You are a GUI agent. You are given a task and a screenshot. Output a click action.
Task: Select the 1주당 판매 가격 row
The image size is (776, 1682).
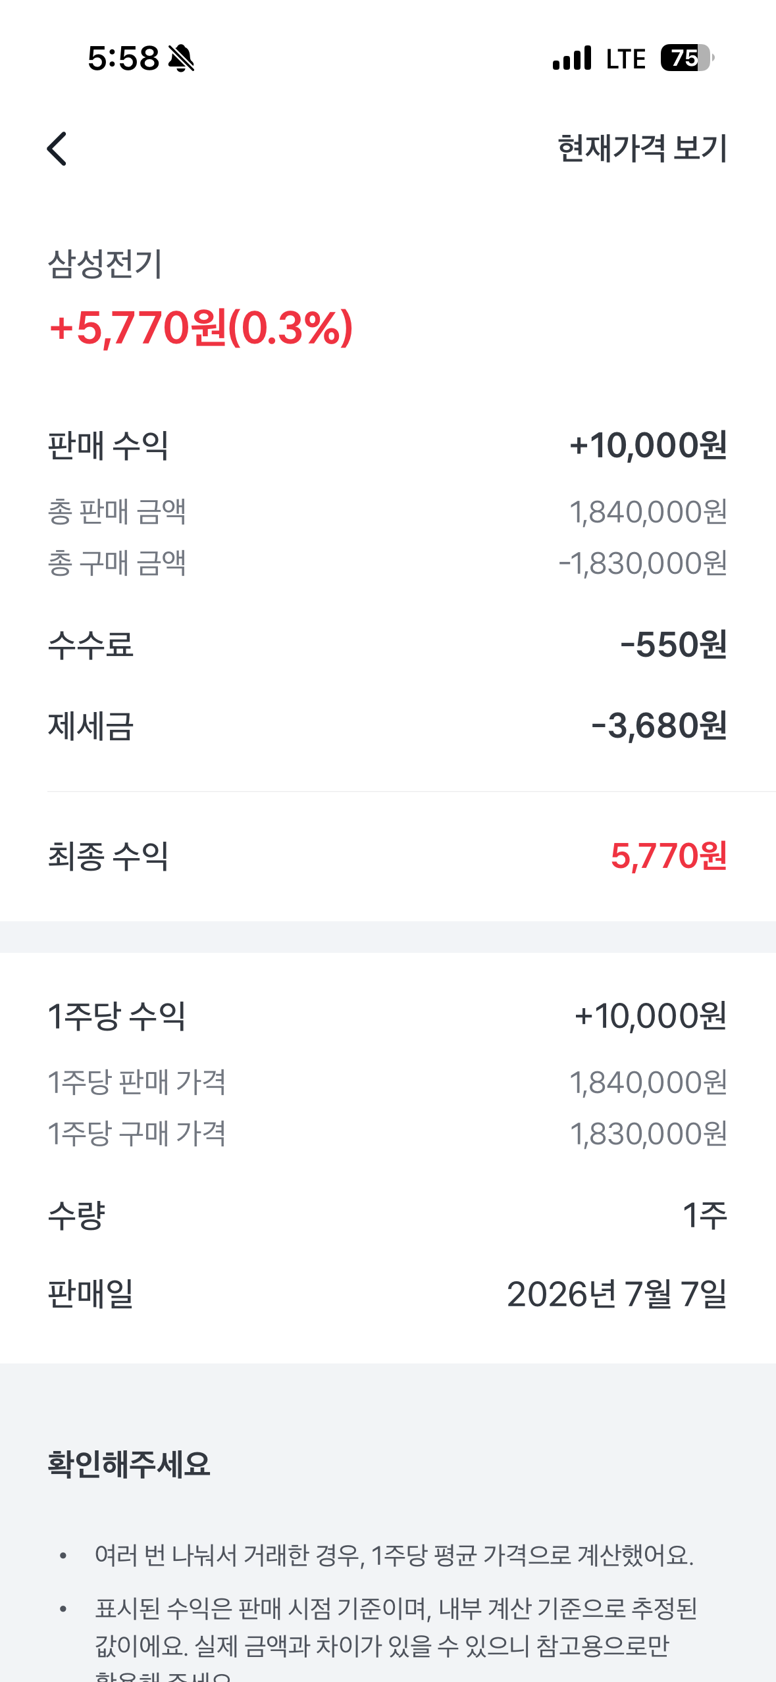click(388, 1082)
